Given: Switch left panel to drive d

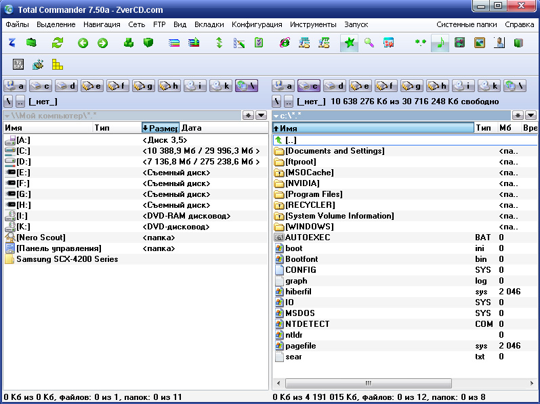Looking at the screenshot, I should [66, 86].
